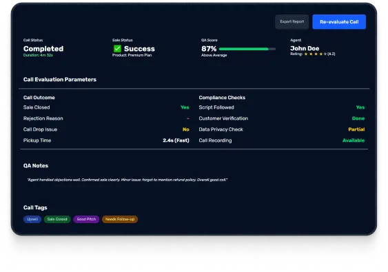This screenshot has height=272, width=388.
Task: Click the green Success checkmark icon
Action: 117,48
